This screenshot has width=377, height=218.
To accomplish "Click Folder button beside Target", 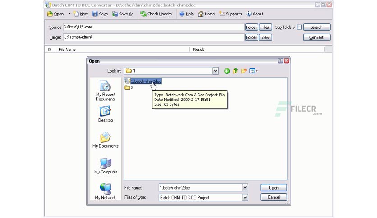I will [x=252, y=37].
